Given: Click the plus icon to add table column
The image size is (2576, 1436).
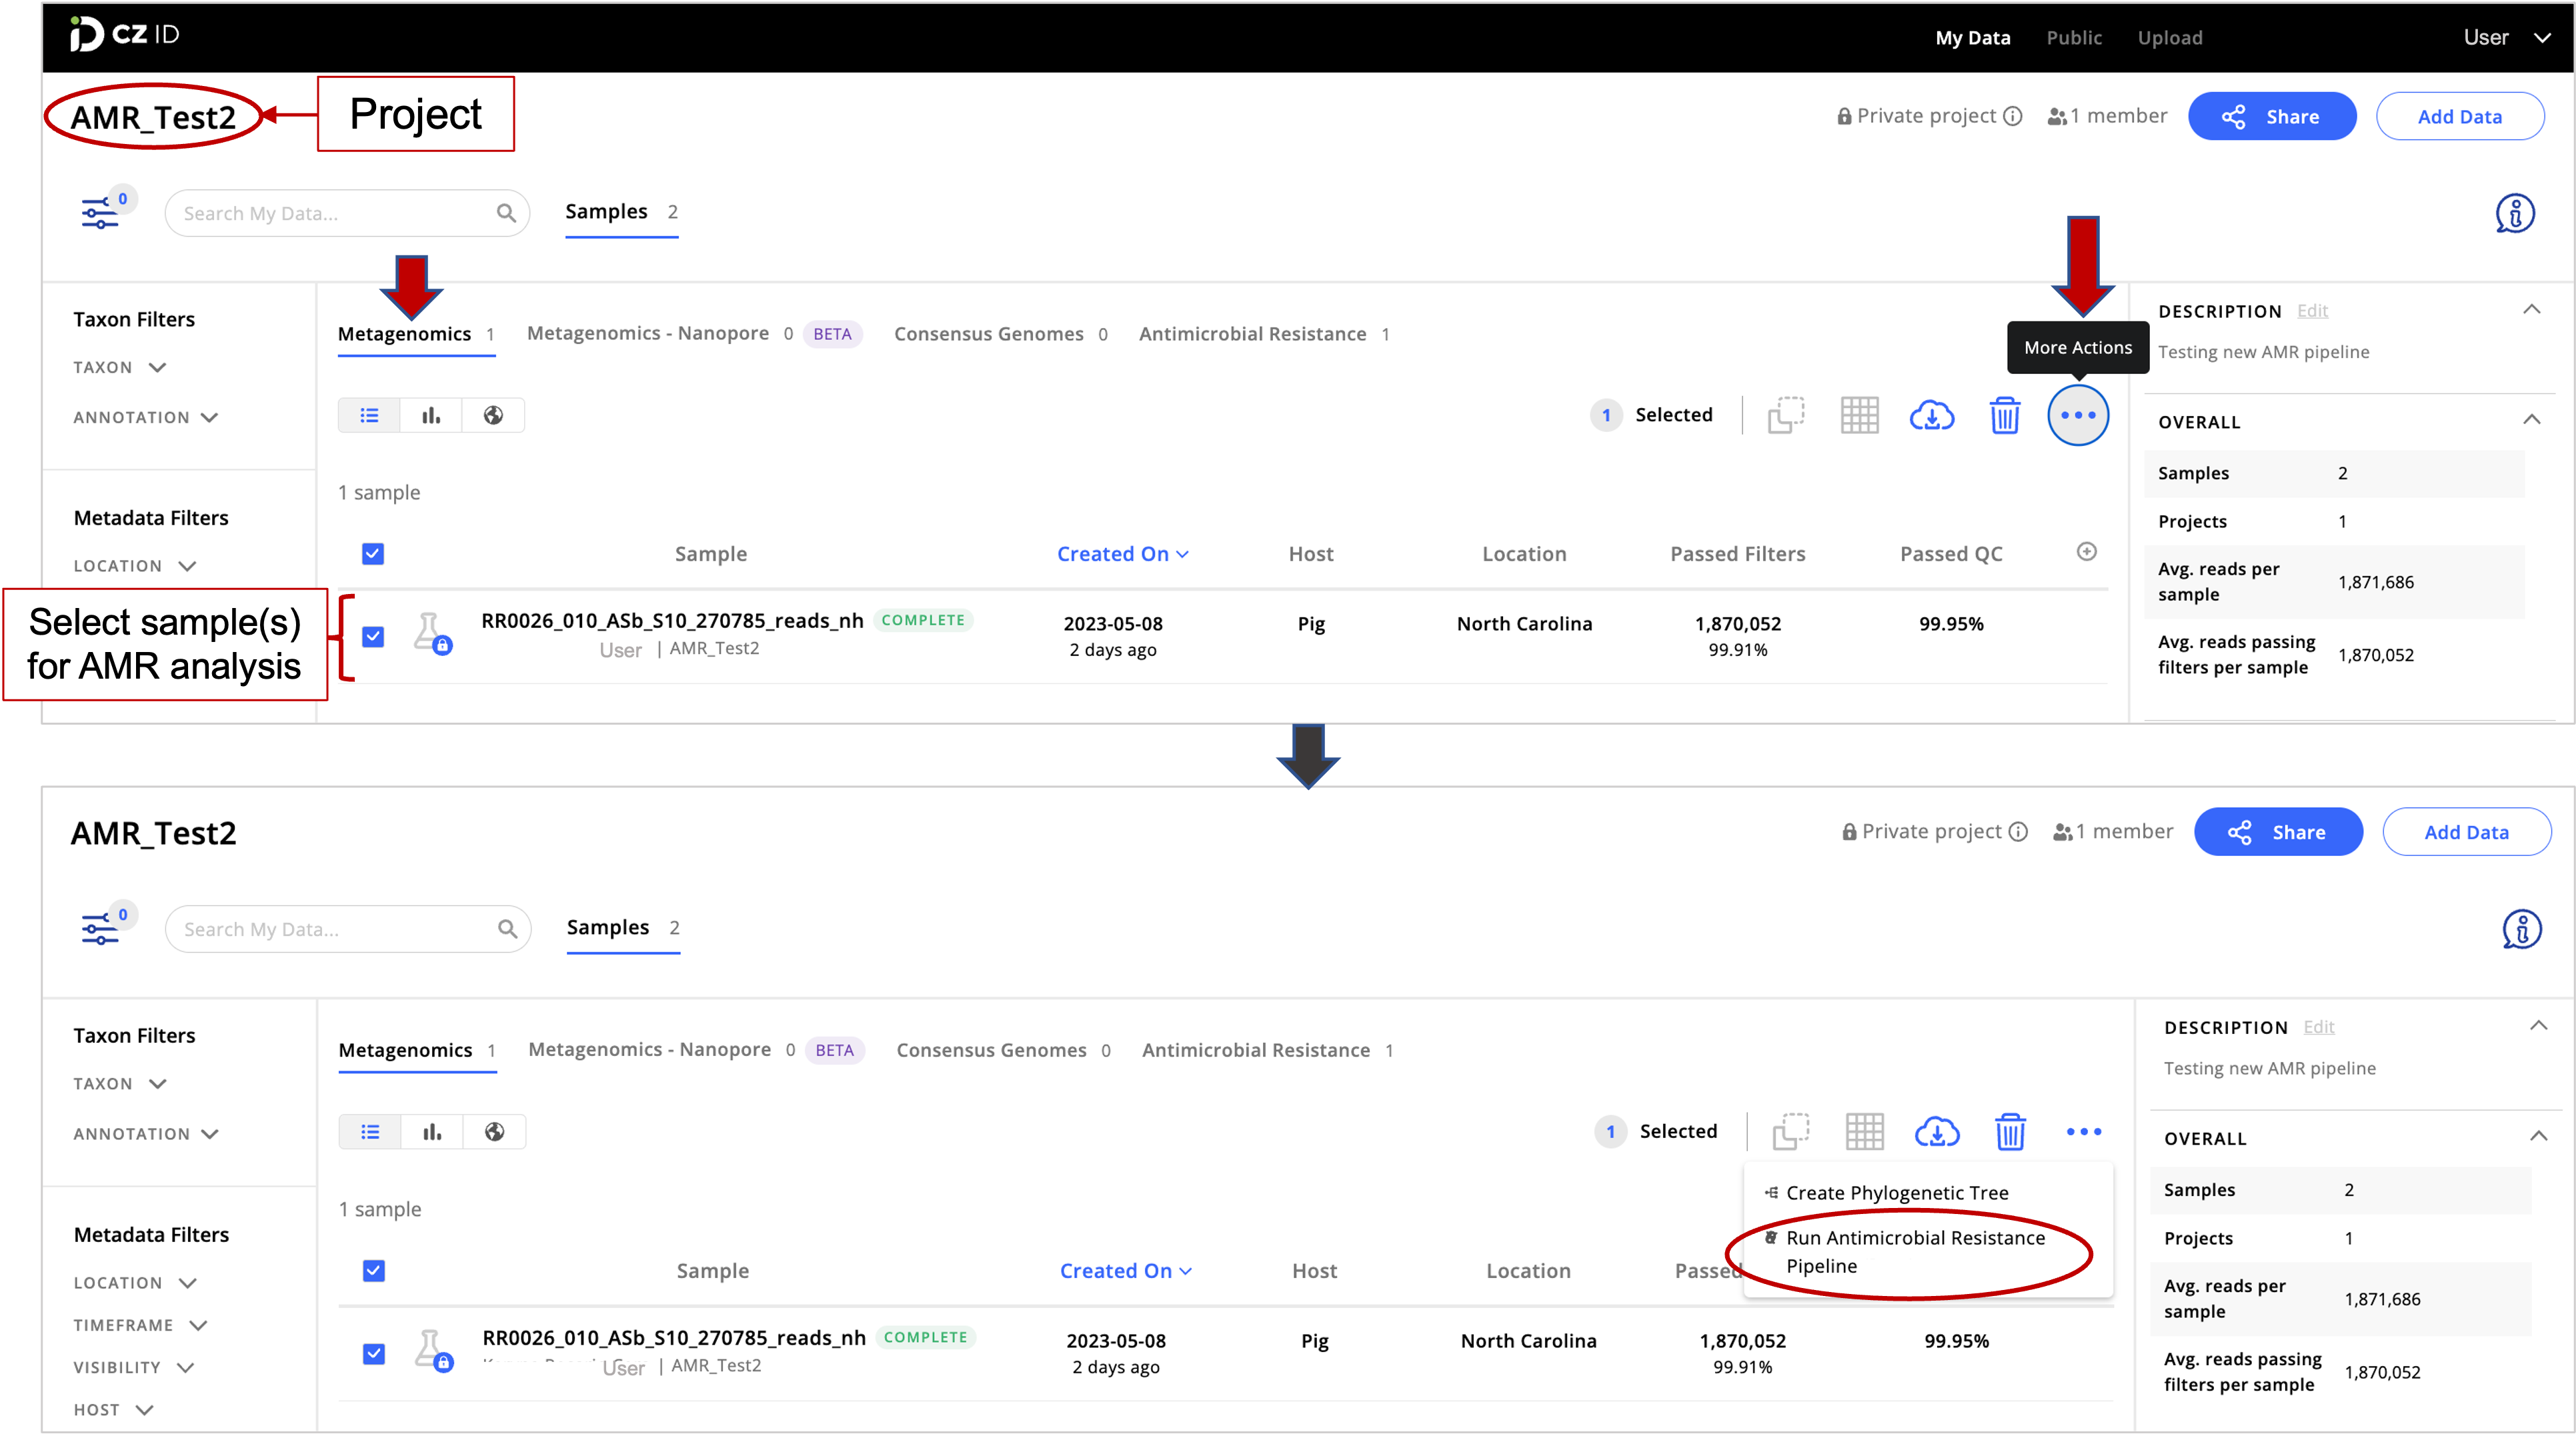Looking at the screenshot, I should (x=2086, y=552).
